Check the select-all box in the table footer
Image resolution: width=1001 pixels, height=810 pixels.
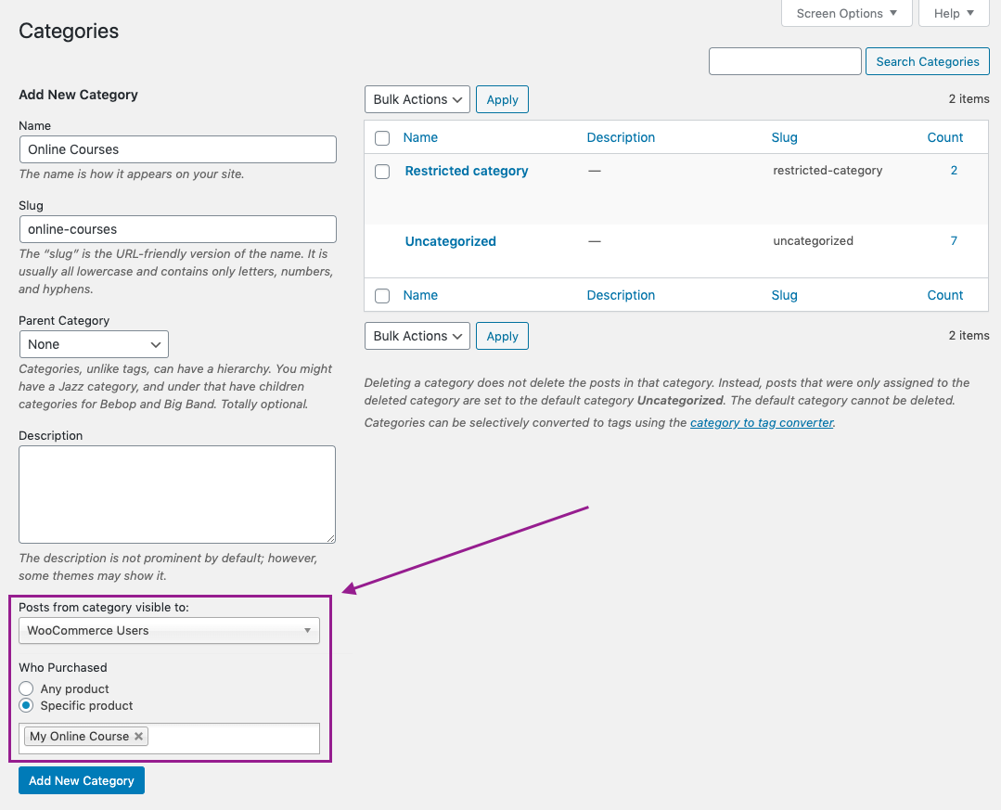point(382,296)
